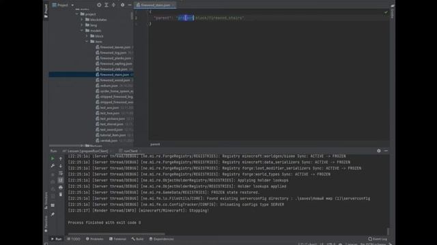Open spider_home_spawn file in tree
This screenshot has height=245, width=437.
pyautogui.click(x=114, y=91)
